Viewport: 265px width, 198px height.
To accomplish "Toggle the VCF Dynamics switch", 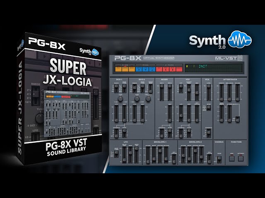I will pos(181,133).
